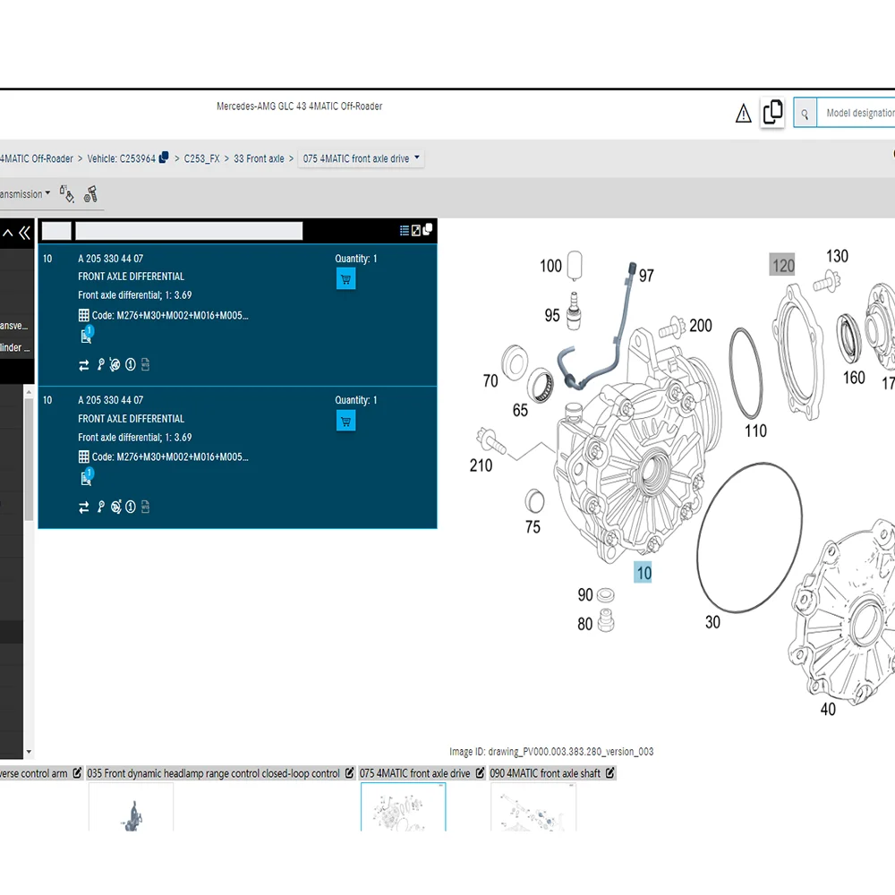Select callout number 120 in the diagram
The image size is (895, 895).
783,265
